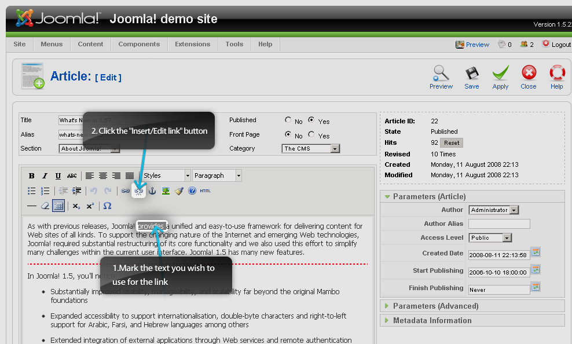
Task: Open the editor help question-mark icon
Action: (x=192, y=191)
